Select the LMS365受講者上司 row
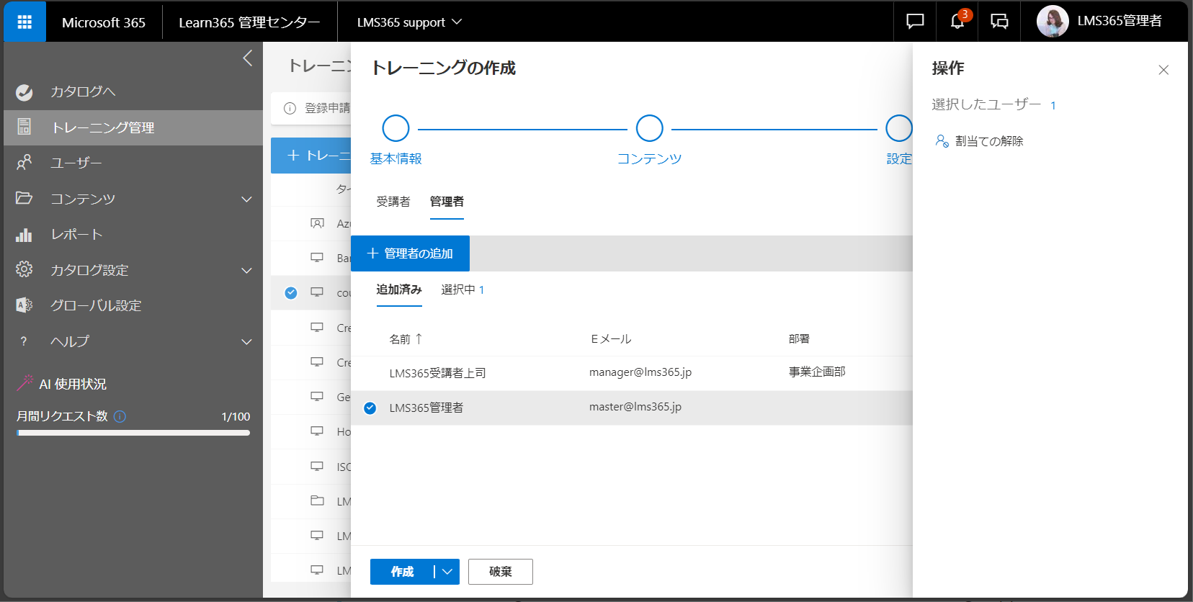This screenshot has width=1193, height=602. point(632,373)
